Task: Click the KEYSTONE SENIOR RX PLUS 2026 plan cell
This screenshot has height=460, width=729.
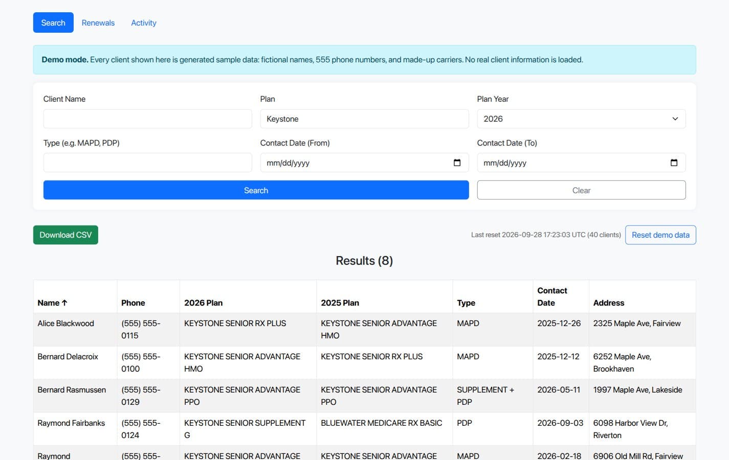Action: click(x=248, y=329)
